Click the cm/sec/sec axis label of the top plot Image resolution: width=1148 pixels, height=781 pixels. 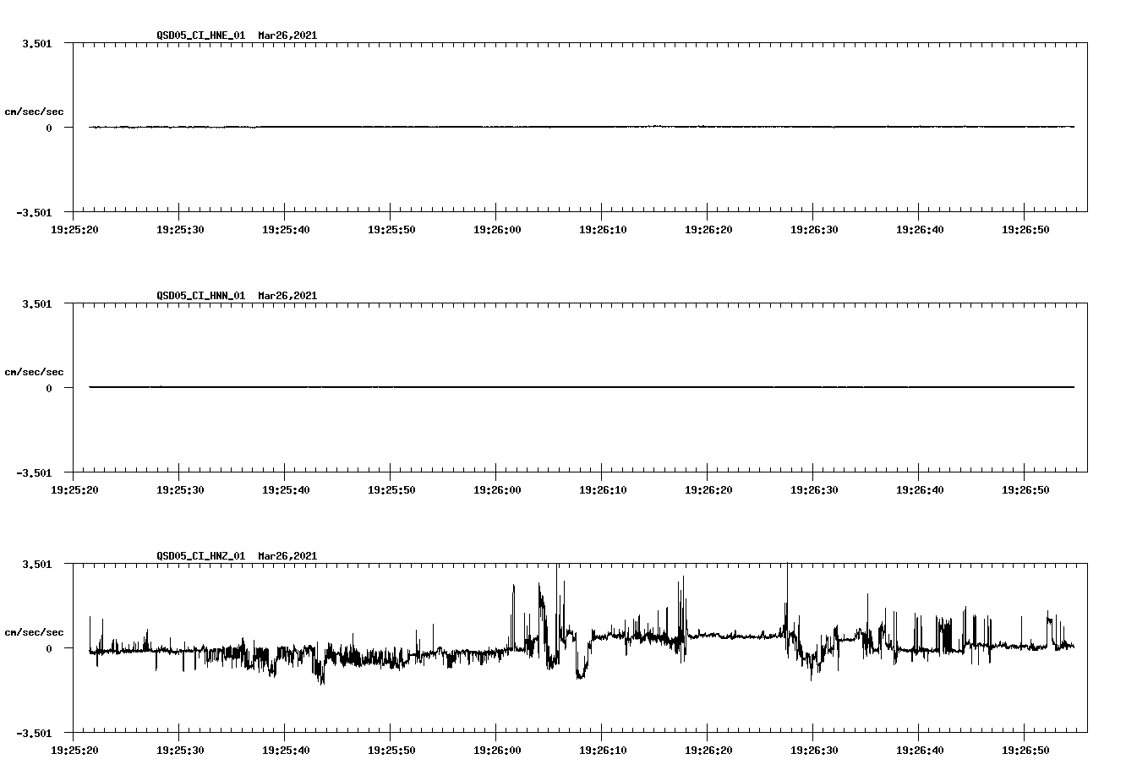35,112
